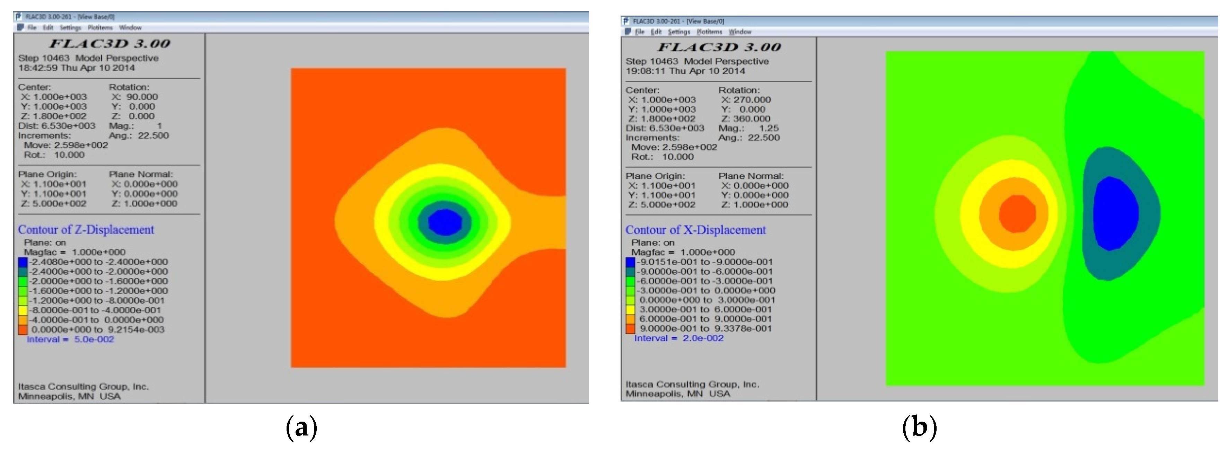This screenshot has width=1228, height=449.
Task: Open Settings menu in Z-Displacement window
Action: click(x=71, y=28)
